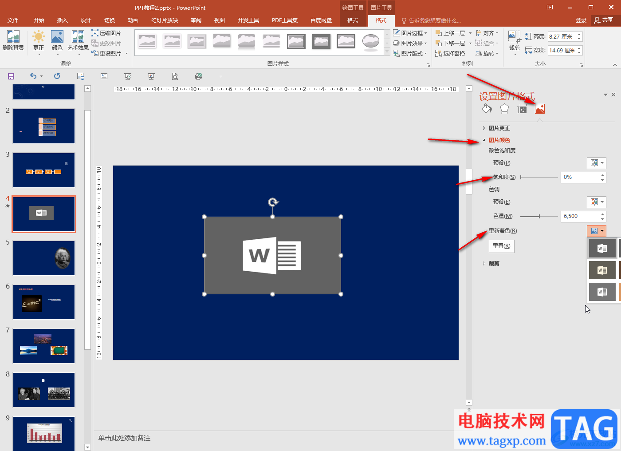Viewport: 621px width, 451px height.
Task: Click Login (登录) link
Action: coord(581,20)
